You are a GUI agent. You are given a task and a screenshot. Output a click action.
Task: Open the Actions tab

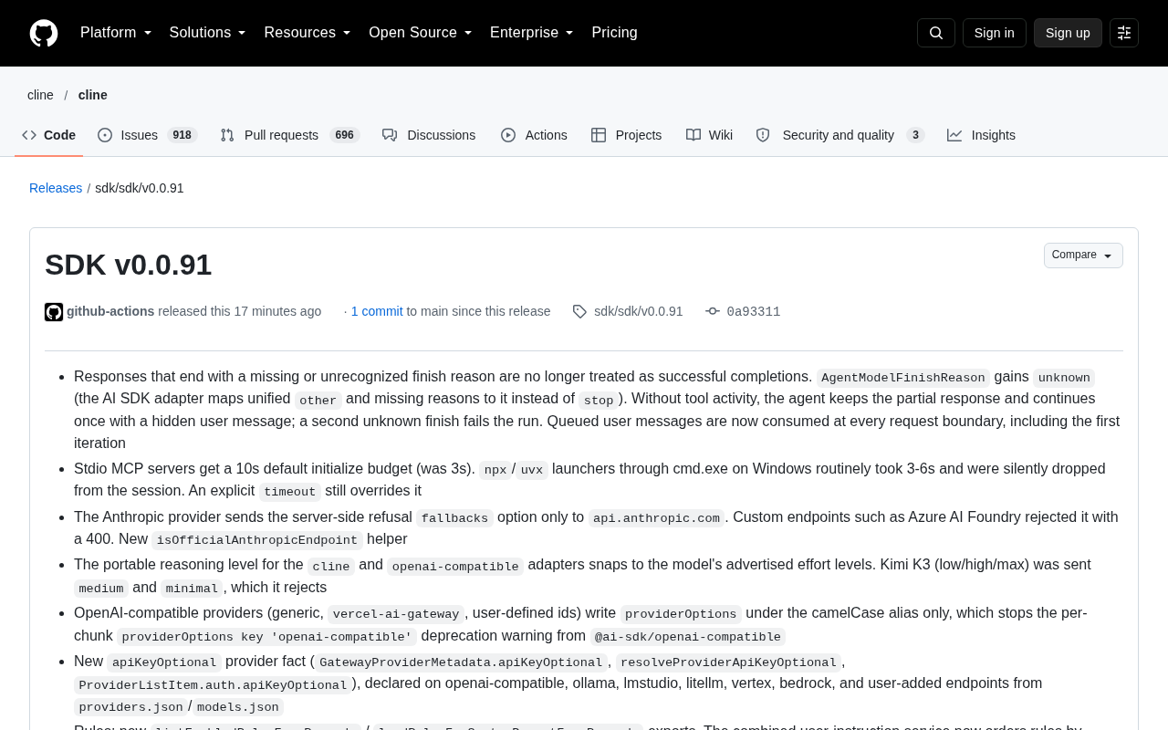[x=534, y=135]
